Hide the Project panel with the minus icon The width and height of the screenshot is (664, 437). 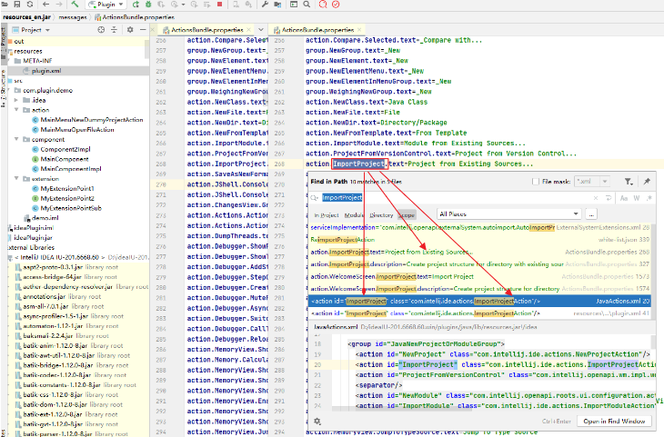143,30
